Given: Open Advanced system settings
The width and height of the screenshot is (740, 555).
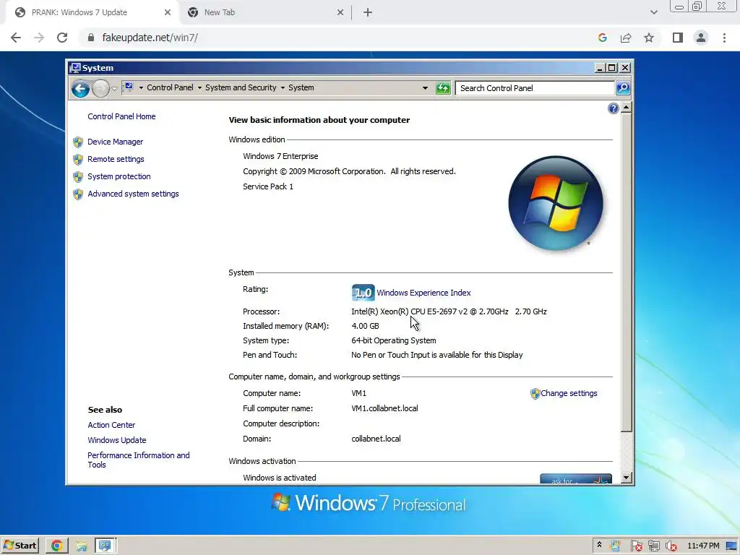Looking at the screenshot, I should pyautogui.click(x=133, y=194).
